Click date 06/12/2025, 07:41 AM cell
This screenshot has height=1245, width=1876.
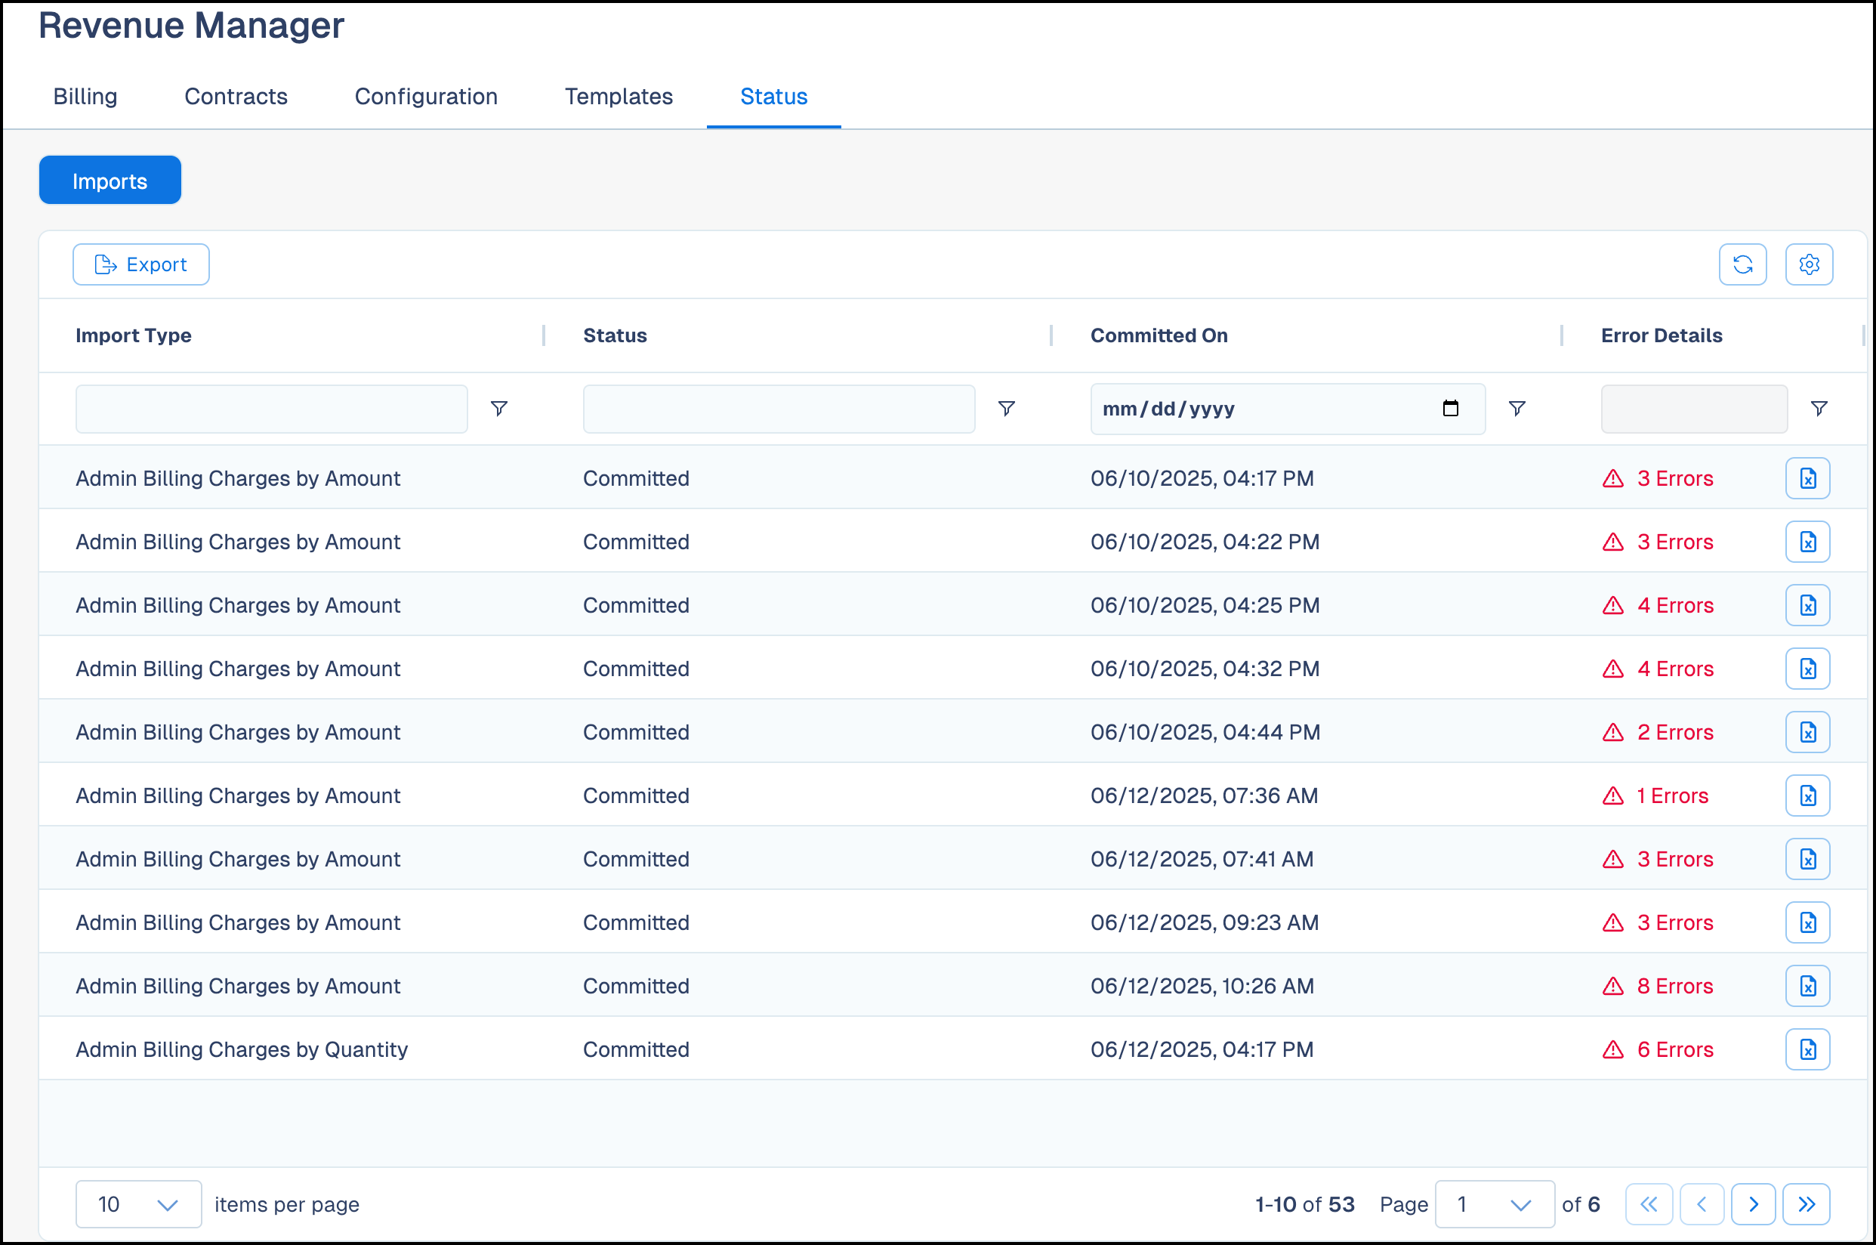[x=1202, y=859]
